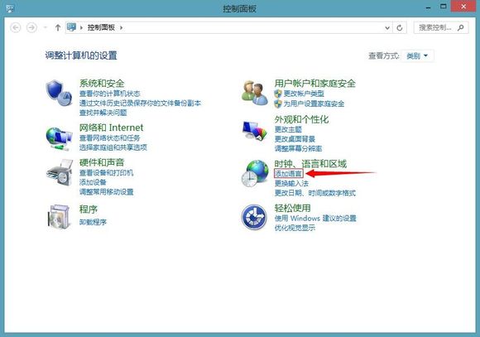Open the Network and Internet globe icon
480x337 pixels.
pos(59,139)
